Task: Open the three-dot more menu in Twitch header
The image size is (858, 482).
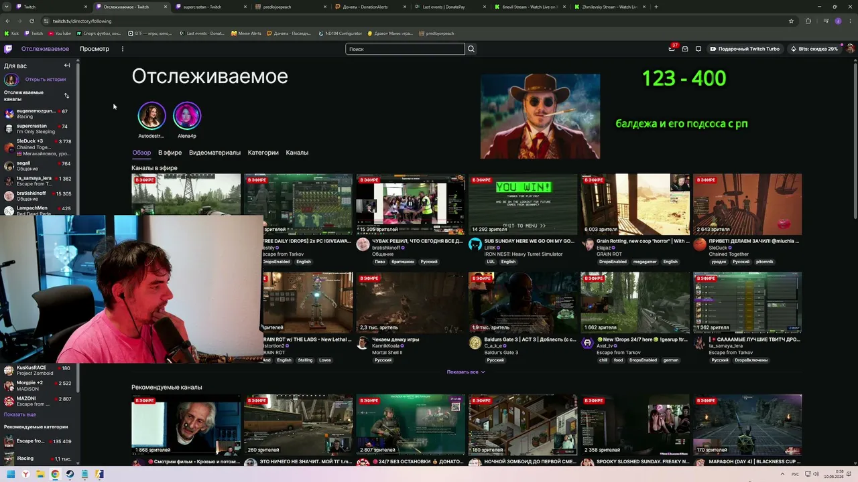Action: click(122, 49)
